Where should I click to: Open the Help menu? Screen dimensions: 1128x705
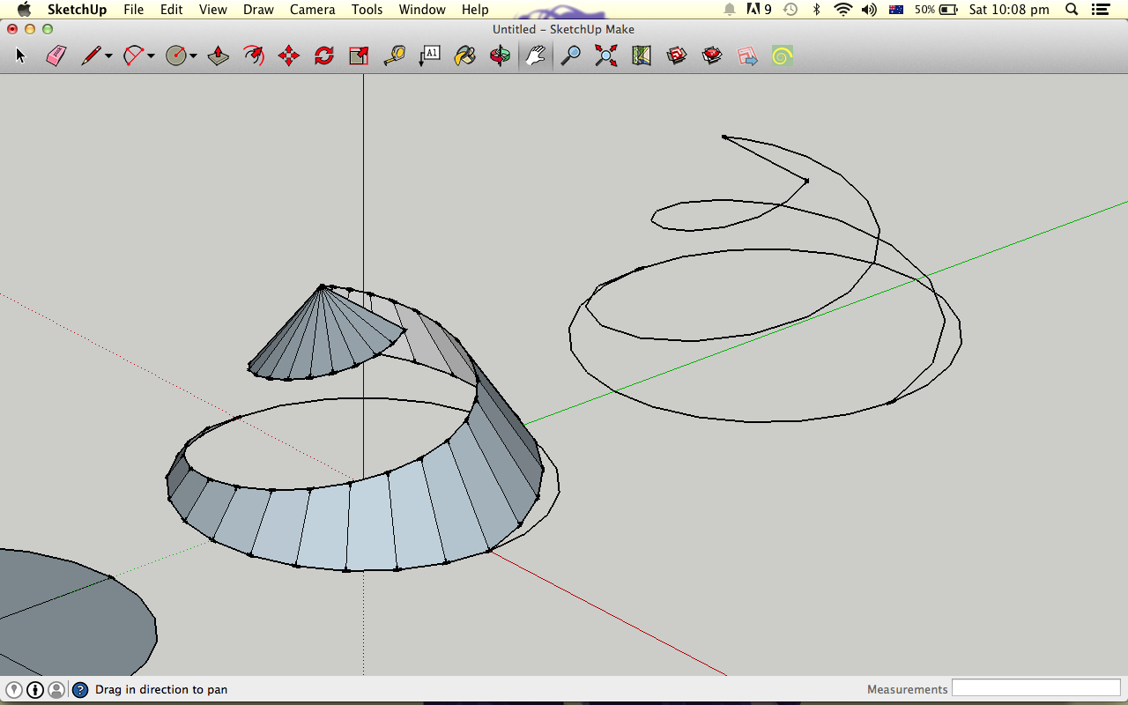475,10
